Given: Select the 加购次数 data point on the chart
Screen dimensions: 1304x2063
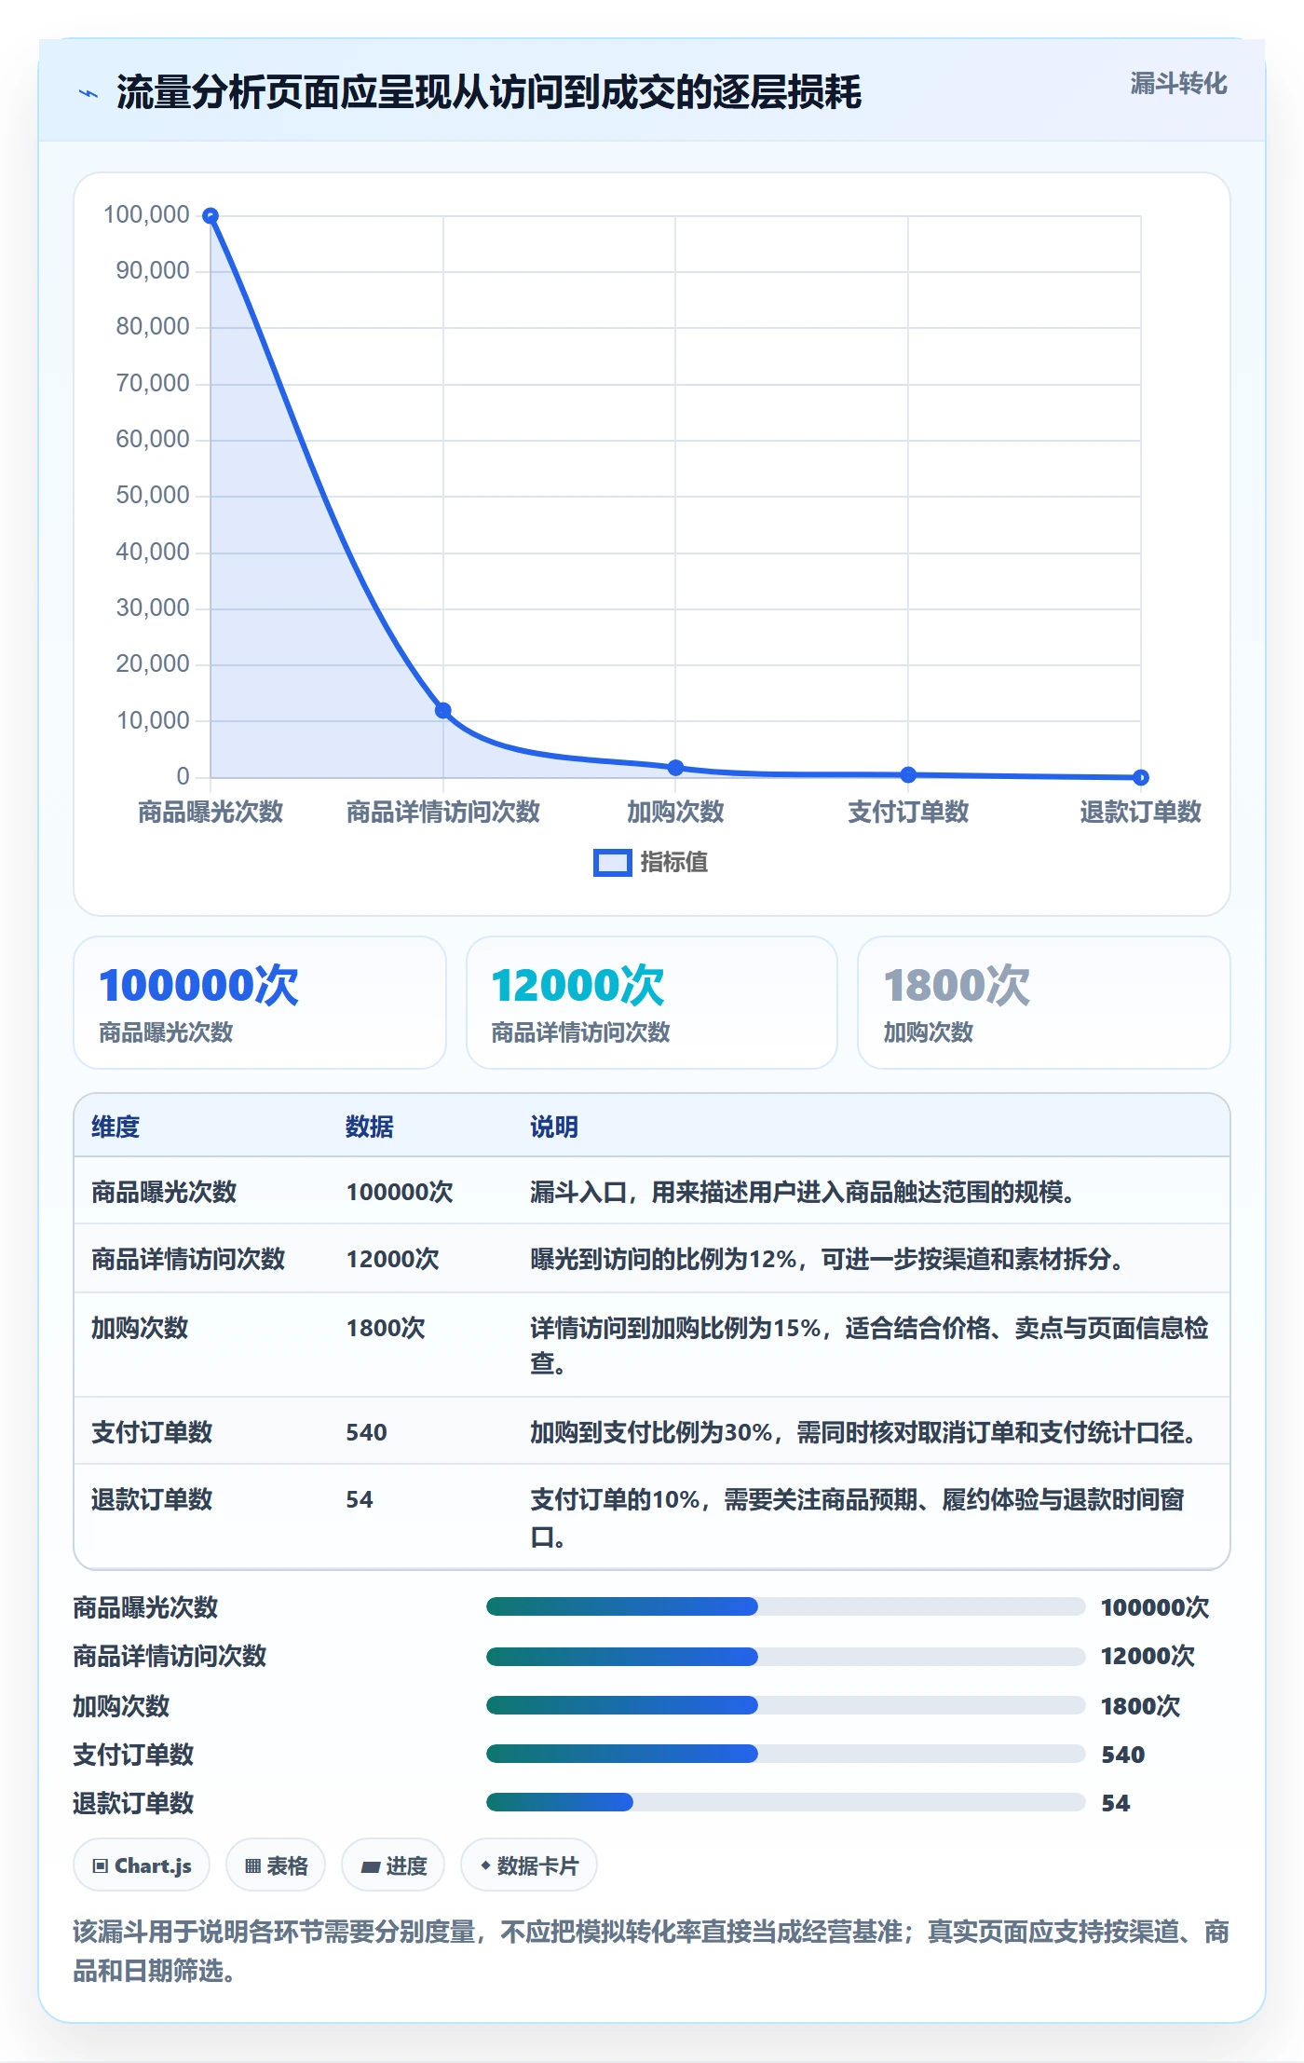Looking at the screenshot, I should coord(675,768).
